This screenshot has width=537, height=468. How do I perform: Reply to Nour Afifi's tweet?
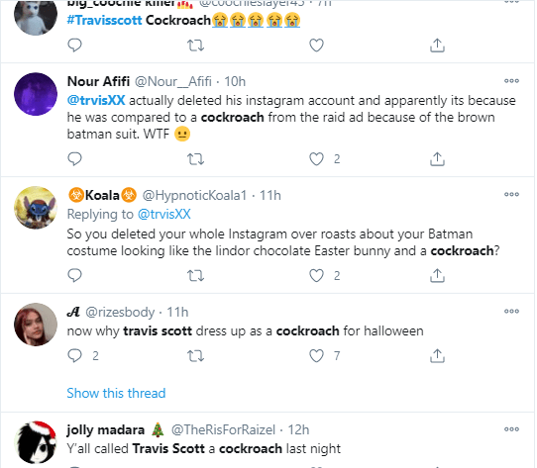[x=74, y=158]
